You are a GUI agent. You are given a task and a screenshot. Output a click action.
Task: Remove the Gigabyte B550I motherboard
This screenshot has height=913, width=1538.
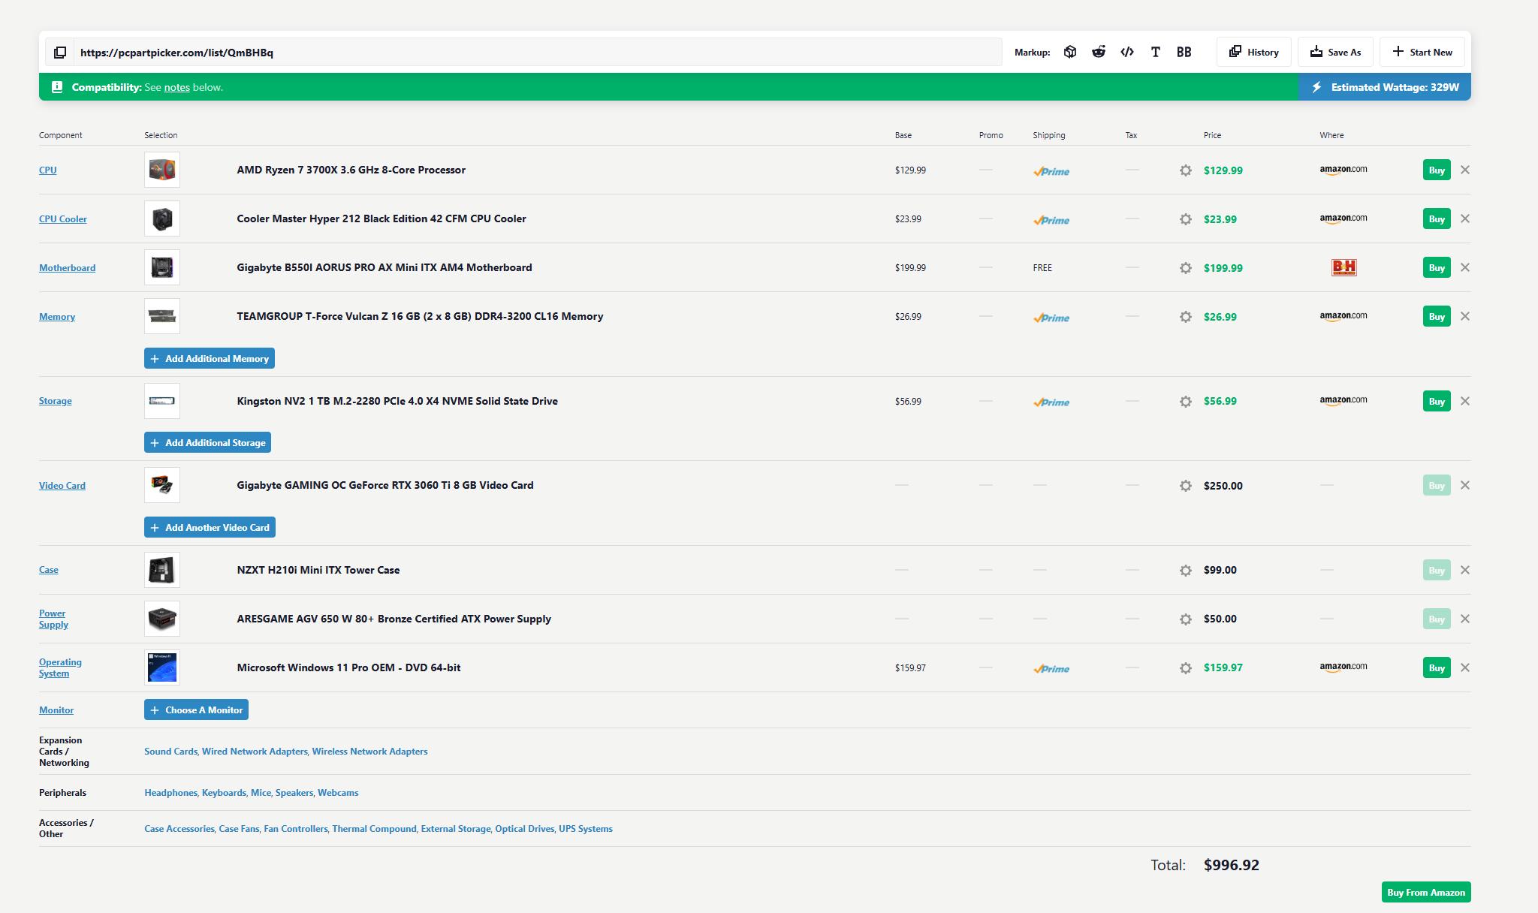click(1465, 267)
